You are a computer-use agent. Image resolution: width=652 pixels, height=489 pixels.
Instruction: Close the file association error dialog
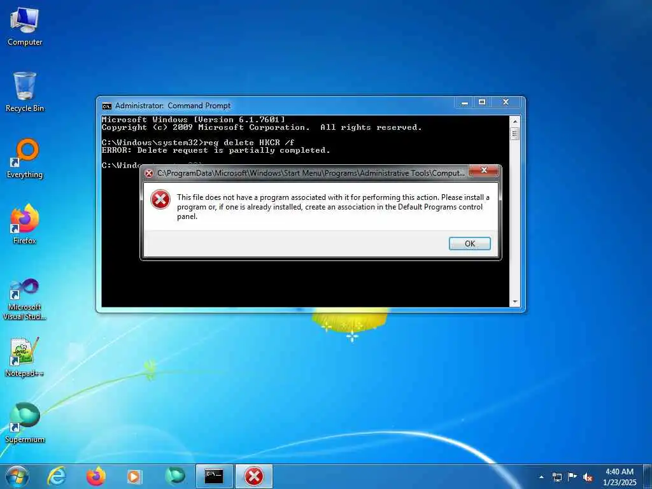point(484,171)
